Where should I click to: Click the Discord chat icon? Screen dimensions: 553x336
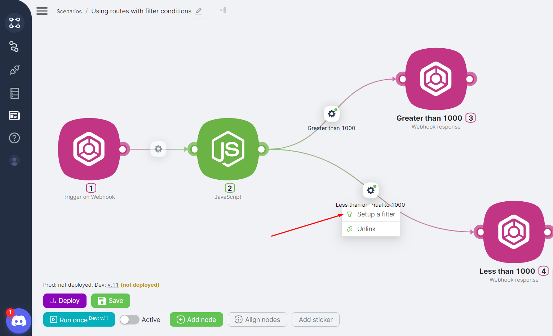19,321
